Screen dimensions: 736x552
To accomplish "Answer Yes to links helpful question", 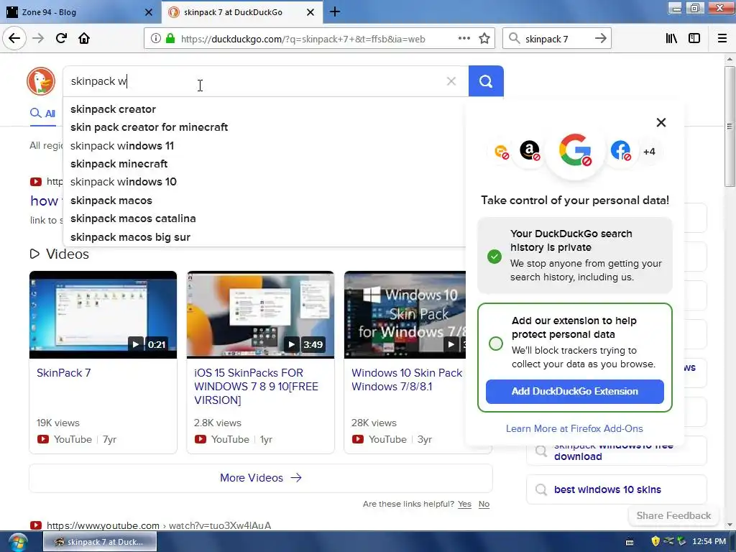I will tap(464, 504).
